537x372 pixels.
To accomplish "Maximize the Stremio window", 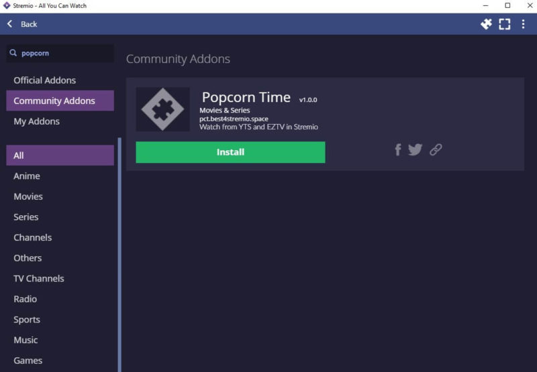I will [507, 5].
